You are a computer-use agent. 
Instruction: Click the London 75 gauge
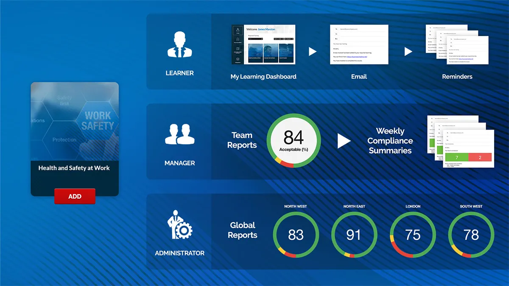[413, 235]
